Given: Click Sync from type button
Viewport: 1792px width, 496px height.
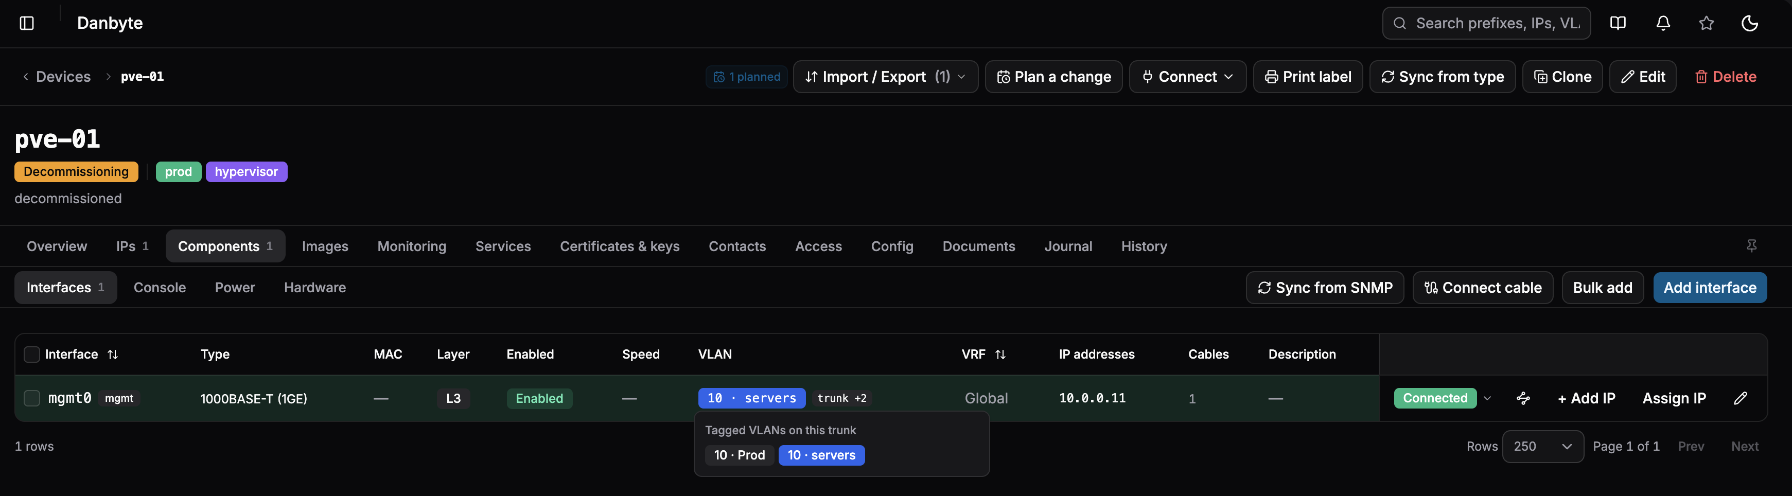Looking at the screenshot, I should coord(1442,77).
